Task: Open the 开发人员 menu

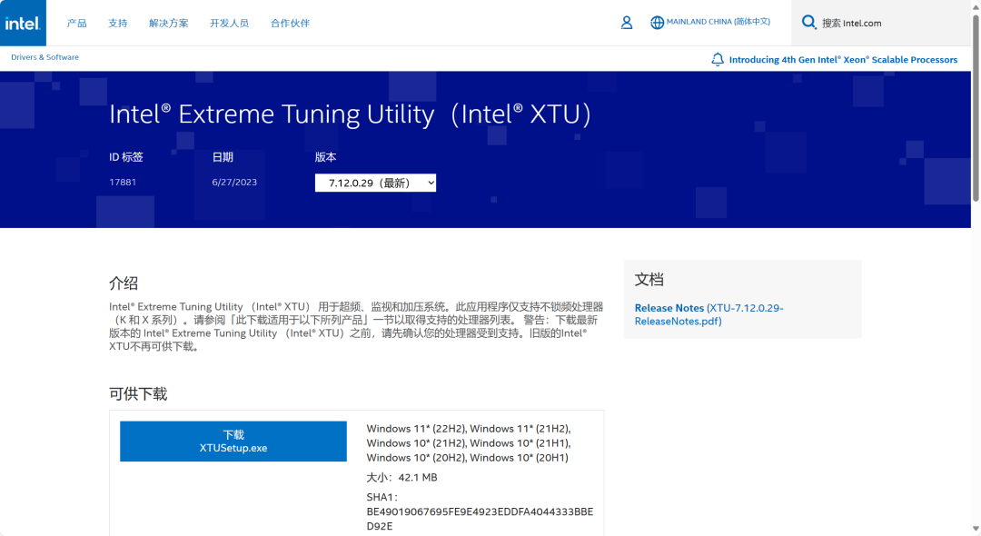Action: pos(229,23)
